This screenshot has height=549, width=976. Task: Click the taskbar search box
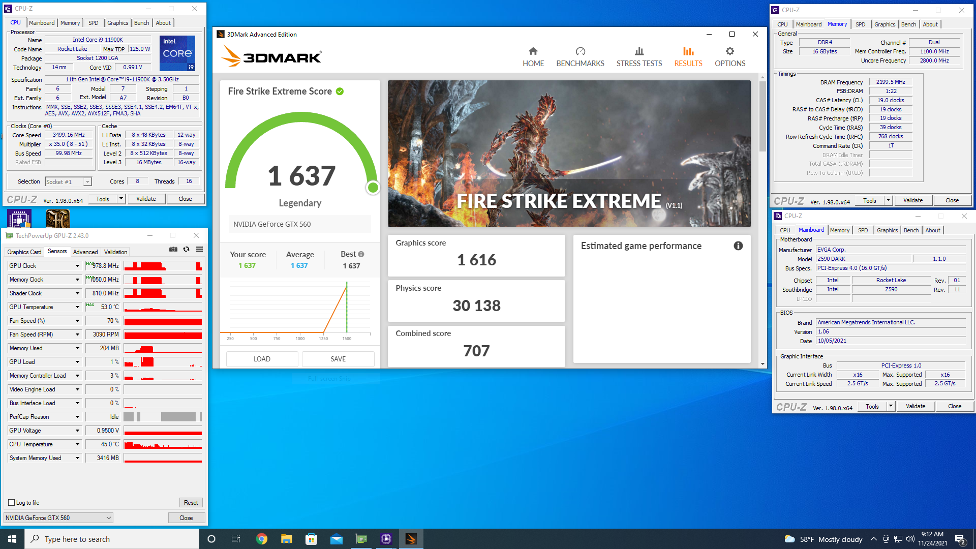click(x=112, y=539)
